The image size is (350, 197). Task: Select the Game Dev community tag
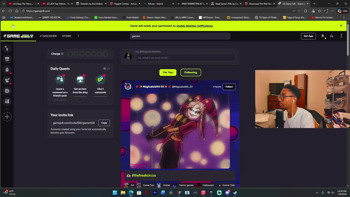pyautogui.click(x=146, y=185)
